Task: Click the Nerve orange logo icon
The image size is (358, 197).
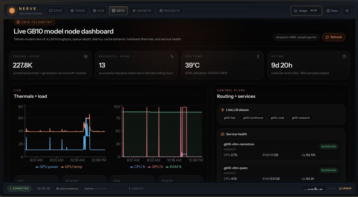Action: click(11, 11)
